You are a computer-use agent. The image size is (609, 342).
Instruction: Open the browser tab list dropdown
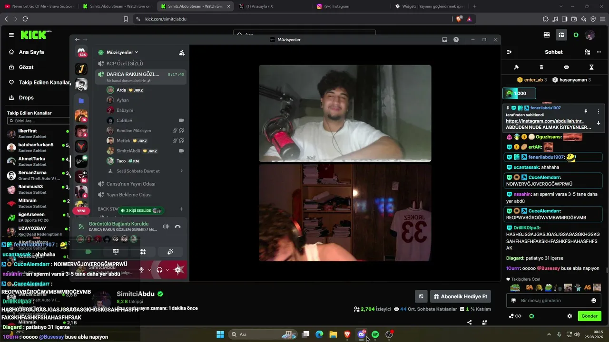click(561, 6)
